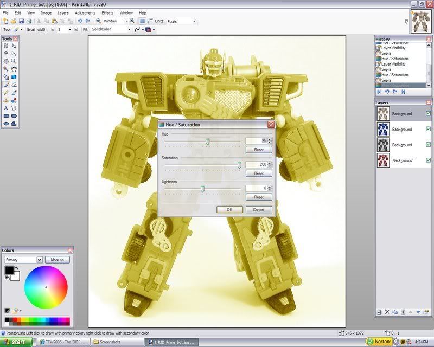Click Cancel in Hue / Saturation dialog

point(259,209)
